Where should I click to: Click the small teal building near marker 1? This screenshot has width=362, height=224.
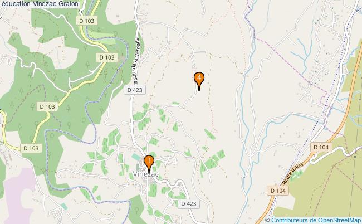tap(136, 157)
